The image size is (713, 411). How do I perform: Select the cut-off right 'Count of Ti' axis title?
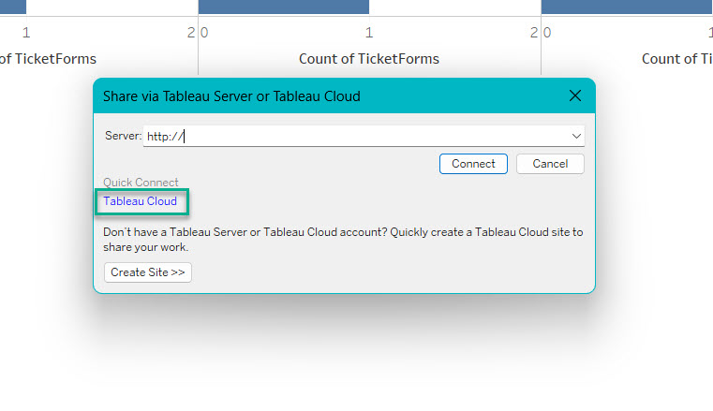(676, 59)
